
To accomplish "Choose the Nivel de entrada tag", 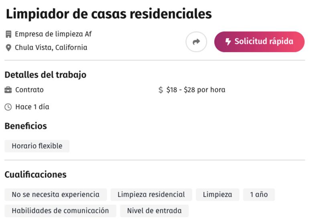I will click(x=154, y=211).
